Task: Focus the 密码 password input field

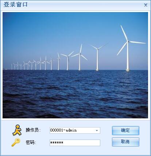Action: point(75,143)
